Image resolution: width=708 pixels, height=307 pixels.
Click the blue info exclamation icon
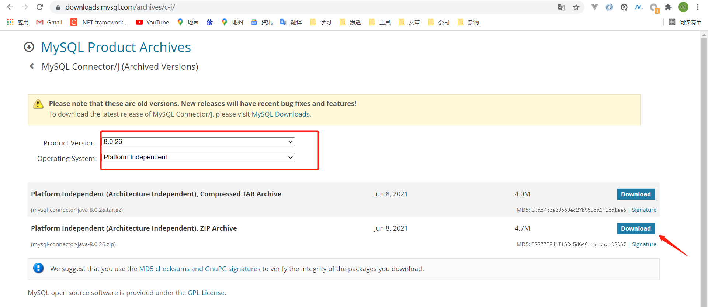point(38,268)
